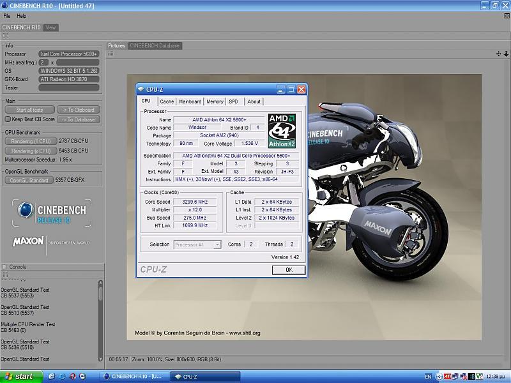Click the MHz multiplier field showing 2
The height and width of the screenshot is (383, 511).
pyautogui.click(x=43, y=62)
